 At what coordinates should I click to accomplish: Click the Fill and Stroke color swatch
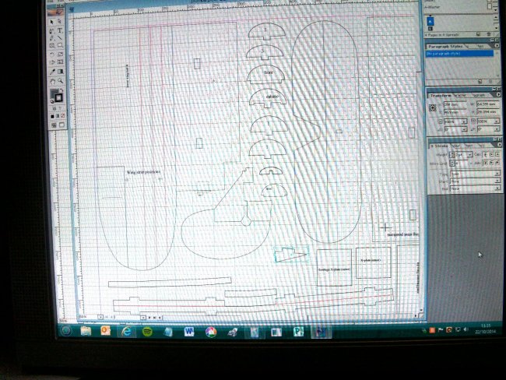coord(55,95)
